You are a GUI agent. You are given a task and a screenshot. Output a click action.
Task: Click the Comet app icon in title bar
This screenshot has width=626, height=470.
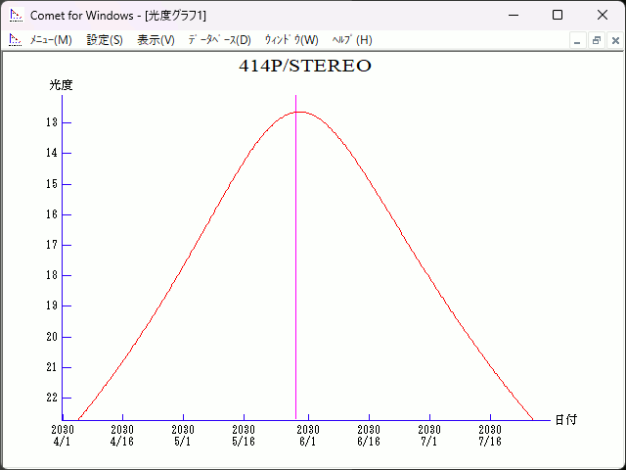point(17,16)
